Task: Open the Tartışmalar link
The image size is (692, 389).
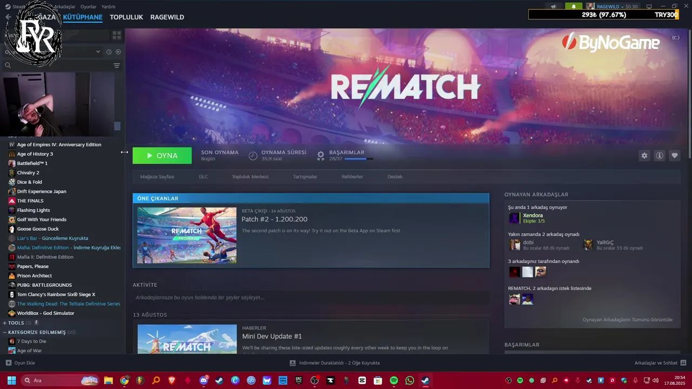Action: (305, 177)
